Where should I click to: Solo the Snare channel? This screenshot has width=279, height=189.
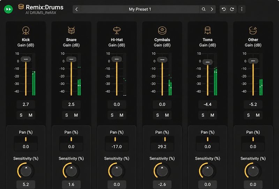pyautogui.click(x=67, y=115)
